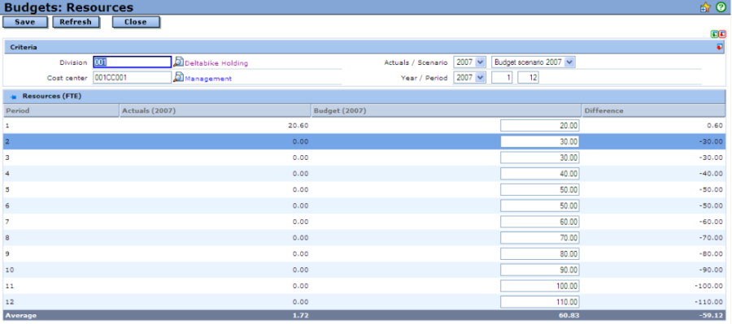Open the Year / Period year dropdown
The width and height of the screenshot is (732, 324).
pyautogui.click(x=469, y=77)
